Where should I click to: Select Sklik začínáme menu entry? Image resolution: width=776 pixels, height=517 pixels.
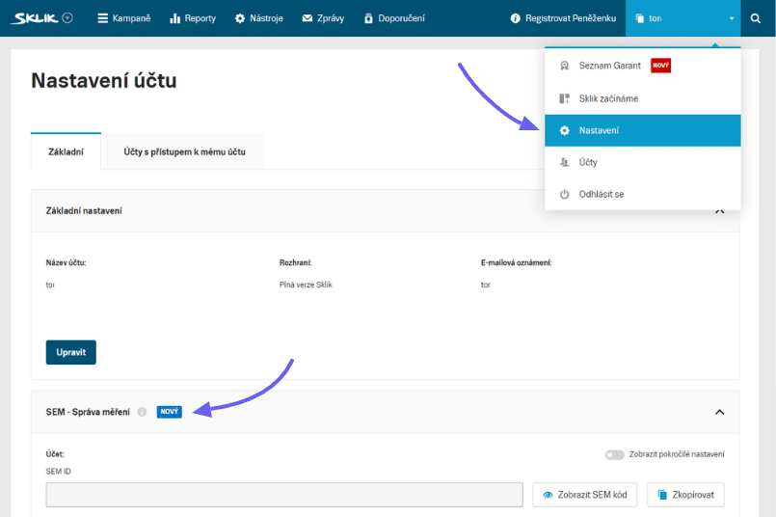[x=608, y=98]
